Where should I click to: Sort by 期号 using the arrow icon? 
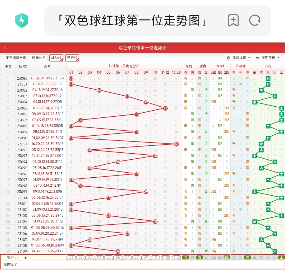(x=26, y=67)
